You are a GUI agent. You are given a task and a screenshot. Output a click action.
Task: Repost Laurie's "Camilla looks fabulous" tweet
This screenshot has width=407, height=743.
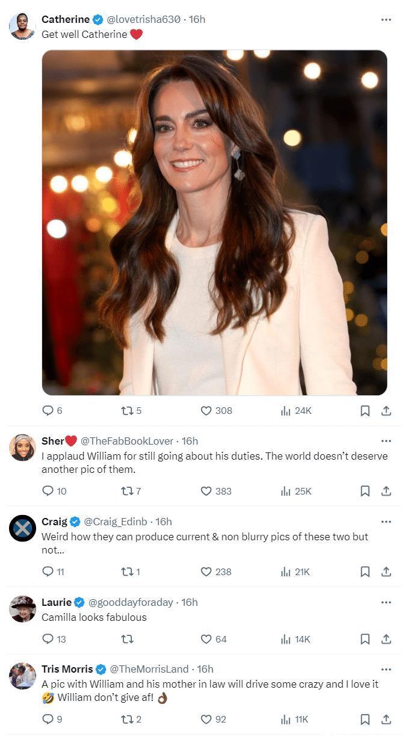point(127,639)
